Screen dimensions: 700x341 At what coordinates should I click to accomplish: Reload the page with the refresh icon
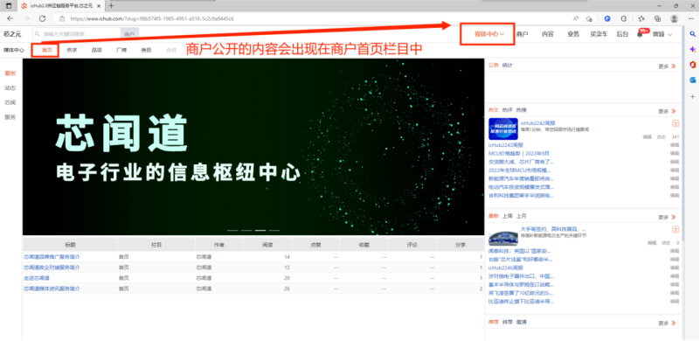(x=43, y=18)
